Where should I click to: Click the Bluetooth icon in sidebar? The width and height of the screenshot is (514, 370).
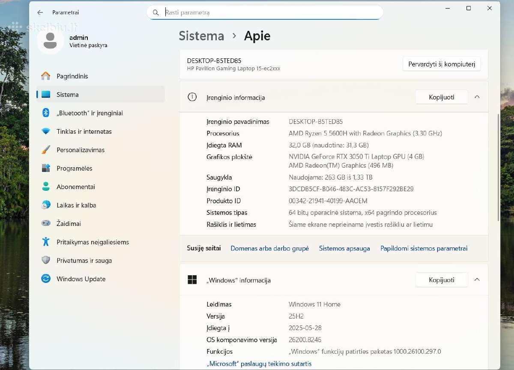(46, 113)
